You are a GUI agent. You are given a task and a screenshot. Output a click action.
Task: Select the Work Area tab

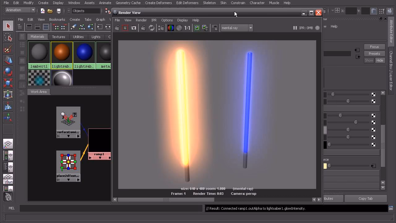coord(39,92)
